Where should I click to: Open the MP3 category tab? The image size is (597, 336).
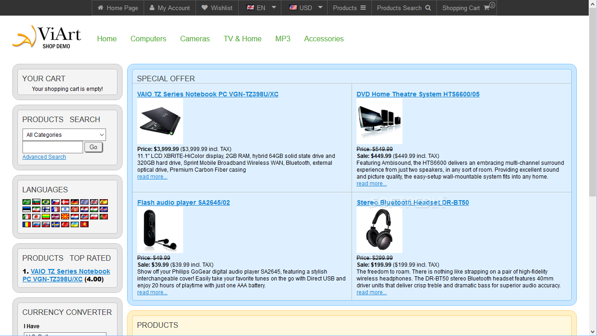point(283,39)
